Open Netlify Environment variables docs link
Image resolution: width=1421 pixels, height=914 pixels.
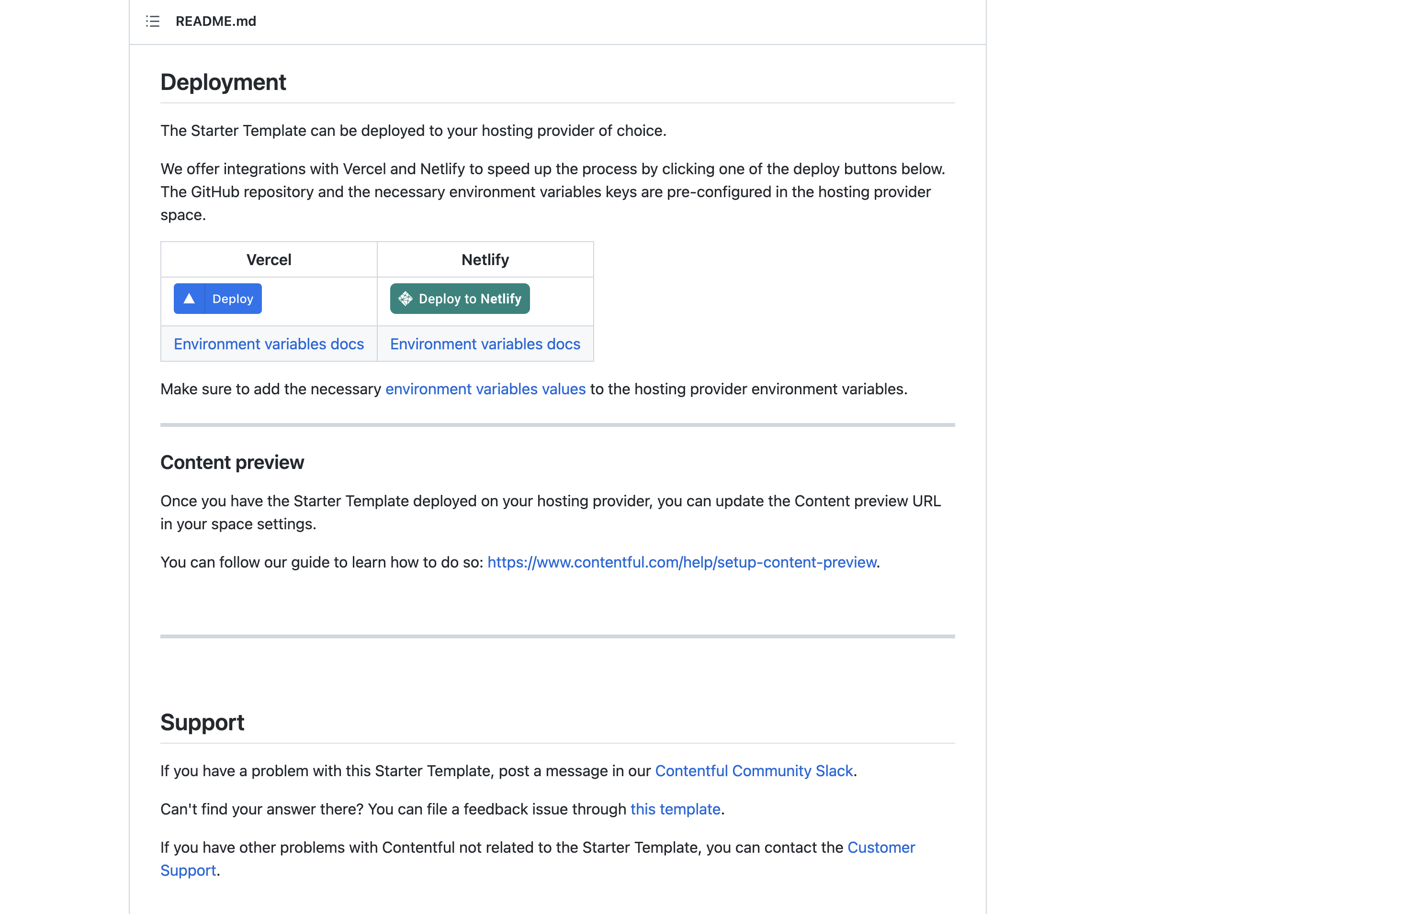click(x=485, y=344)
